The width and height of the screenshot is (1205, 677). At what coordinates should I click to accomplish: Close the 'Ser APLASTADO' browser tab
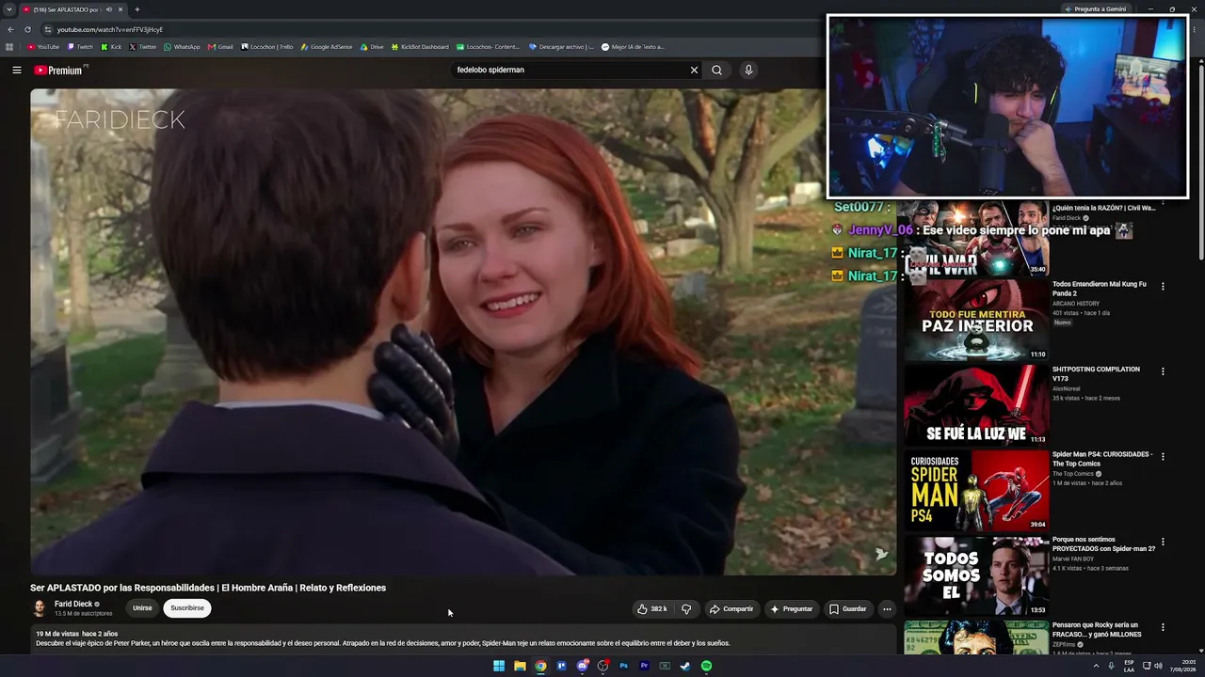(x=120, y=9)
